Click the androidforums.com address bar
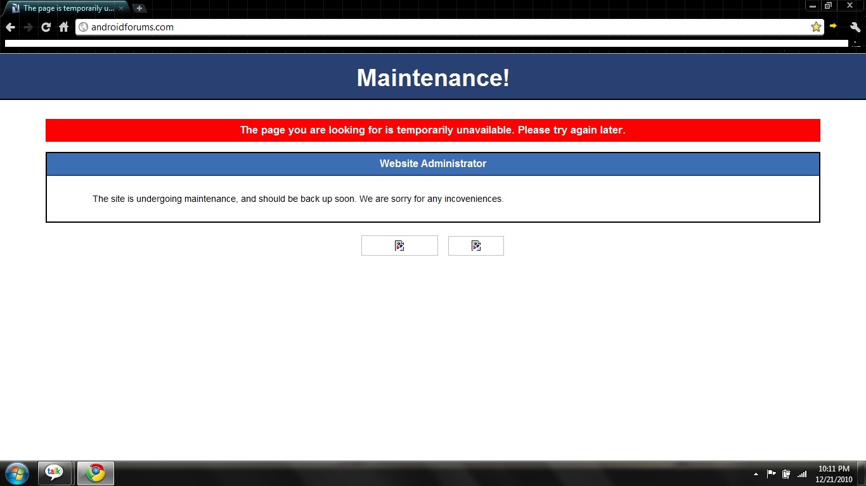The image size is (866, 486). point(444,27)
